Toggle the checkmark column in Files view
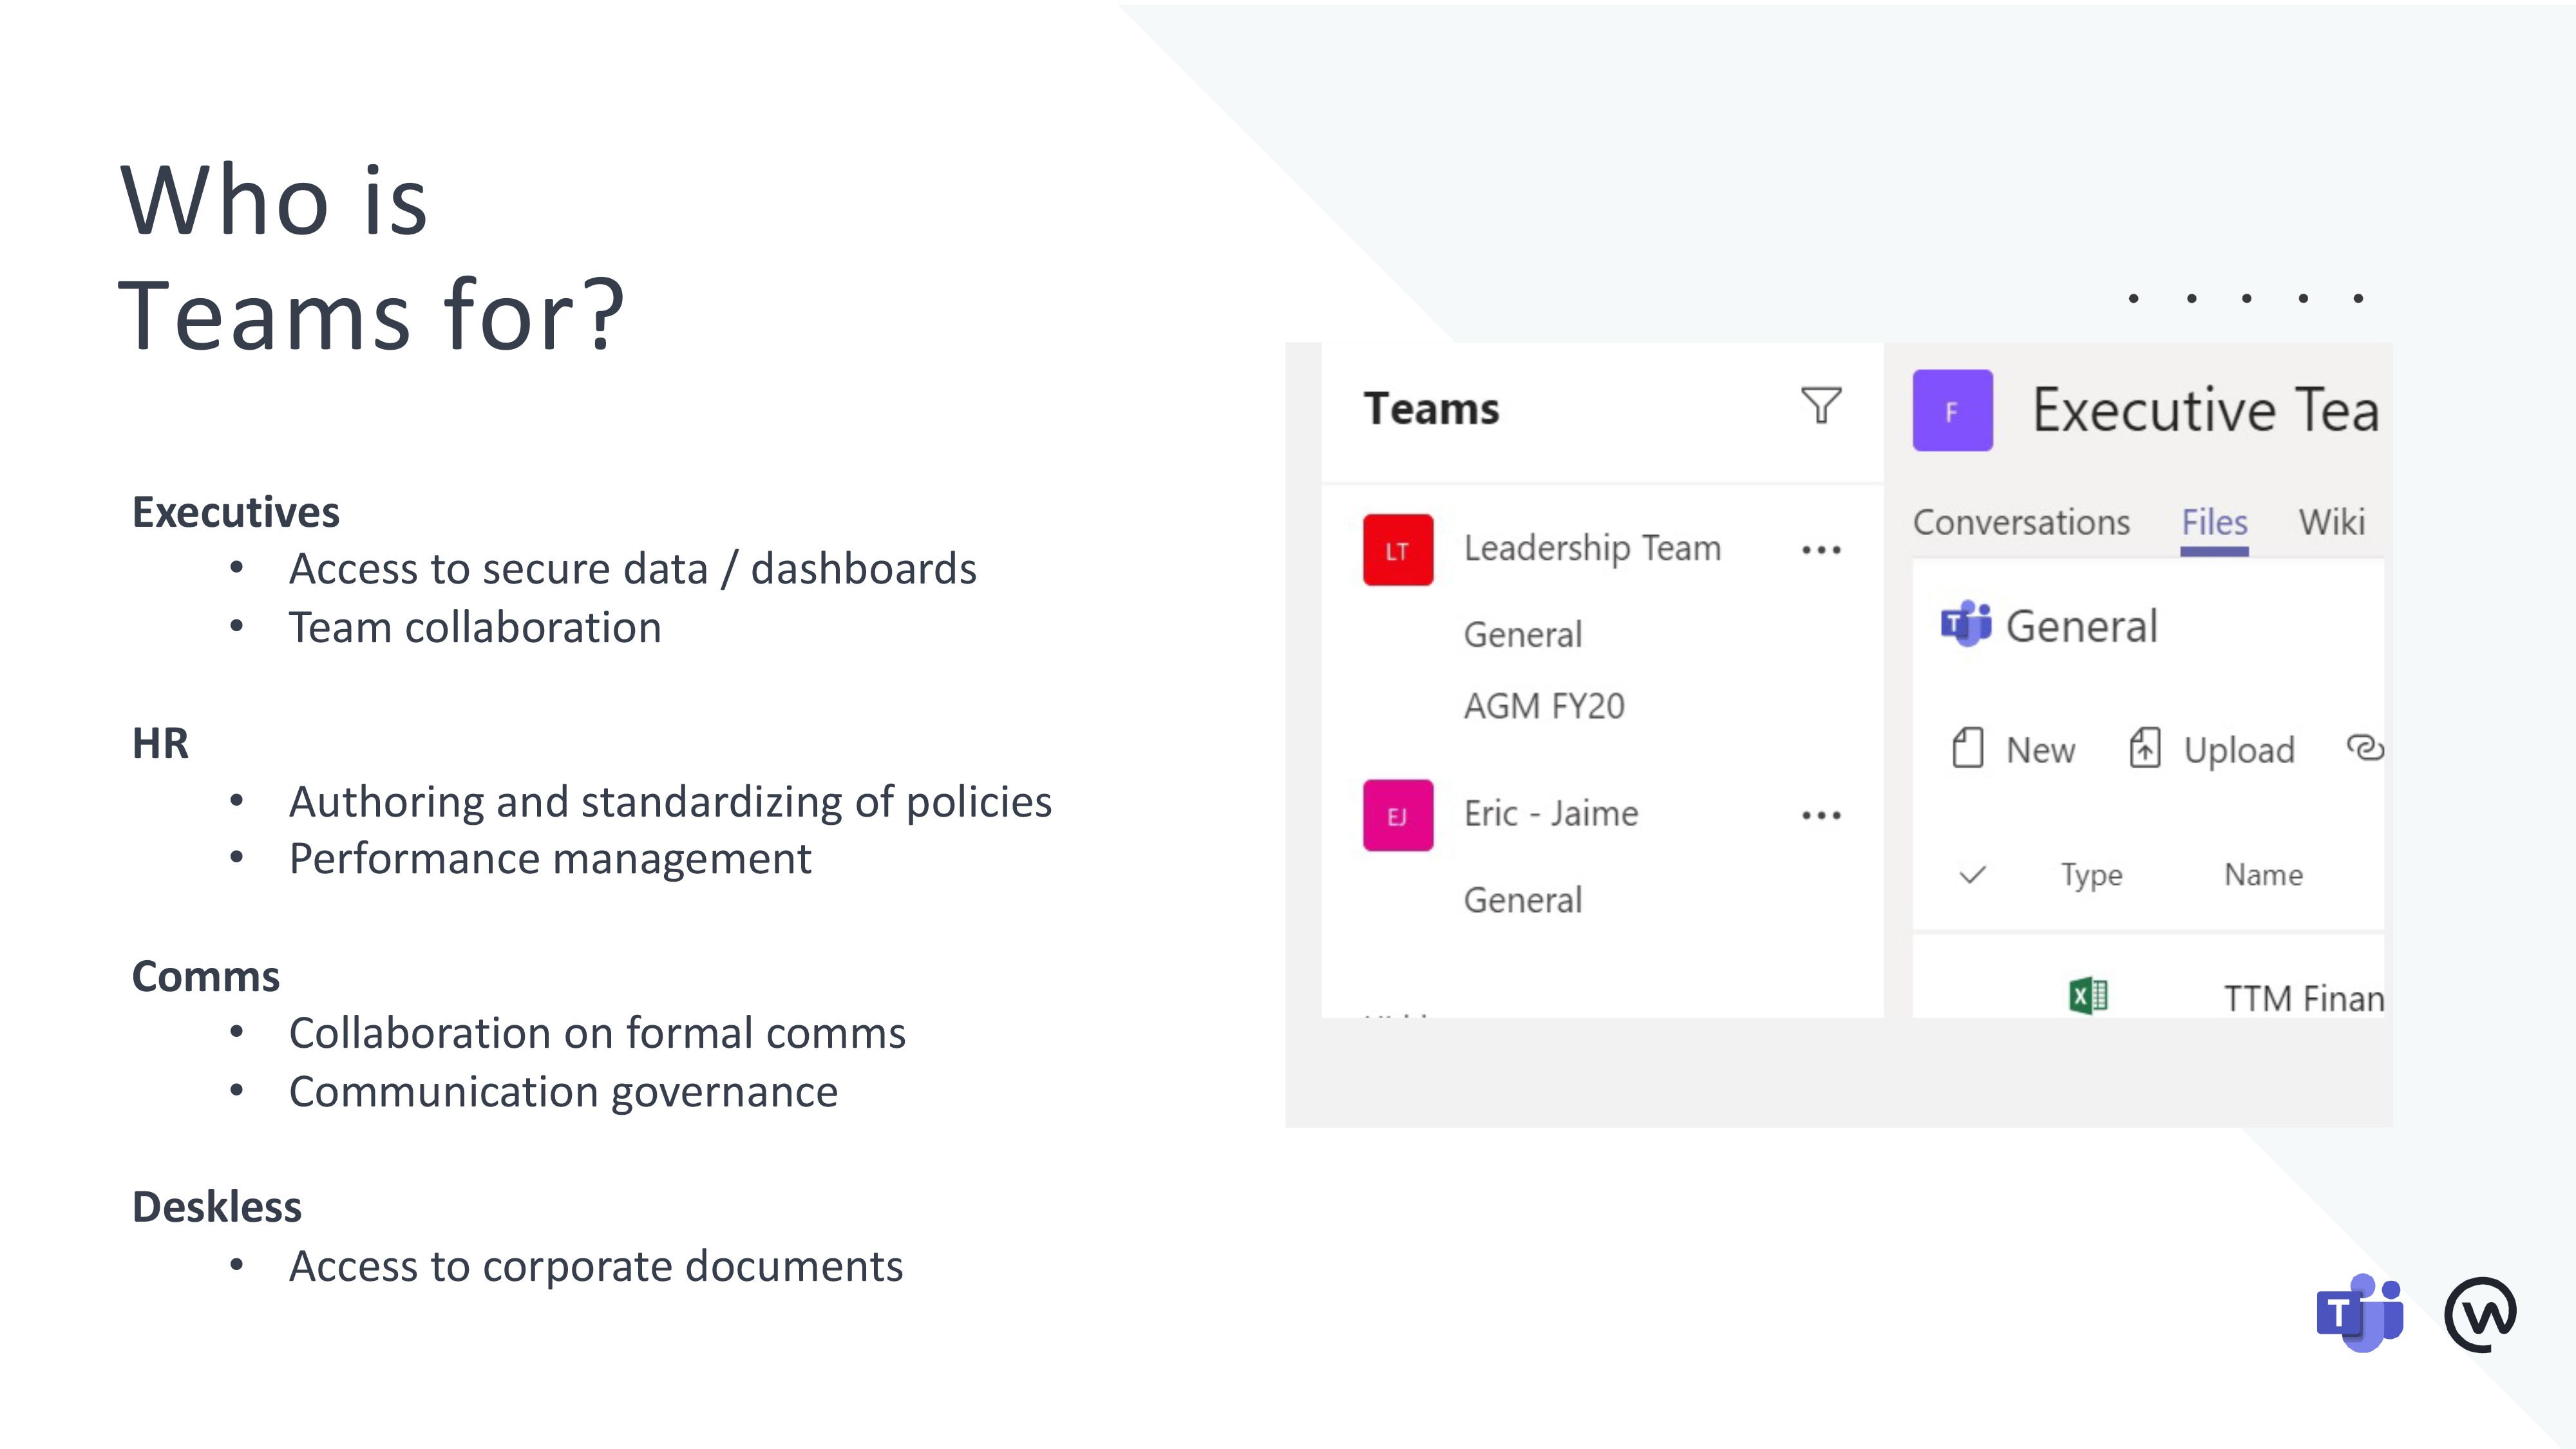 point(1971,872)
